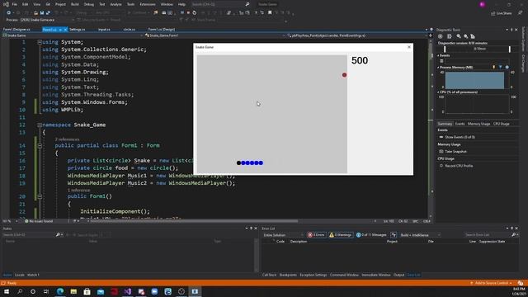The height and width of the screenshot is (297, 528).
Task: Click the Breakpoints tab at the bottom
Action: coord(288,275)
